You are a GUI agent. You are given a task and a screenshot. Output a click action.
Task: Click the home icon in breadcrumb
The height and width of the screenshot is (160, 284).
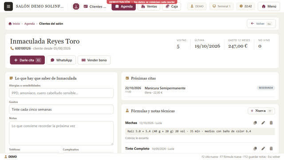(x=10, y=24)
